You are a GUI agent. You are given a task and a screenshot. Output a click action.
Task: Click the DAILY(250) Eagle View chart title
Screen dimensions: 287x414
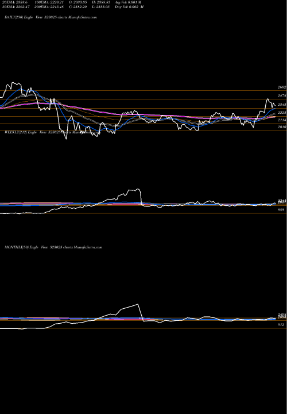(51, 17)
